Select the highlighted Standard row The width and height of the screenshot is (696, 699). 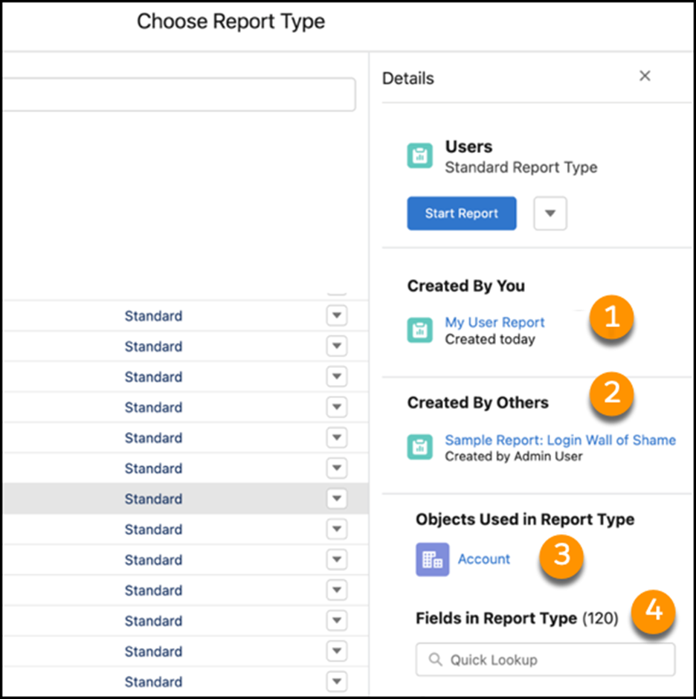tap(153, 499)
